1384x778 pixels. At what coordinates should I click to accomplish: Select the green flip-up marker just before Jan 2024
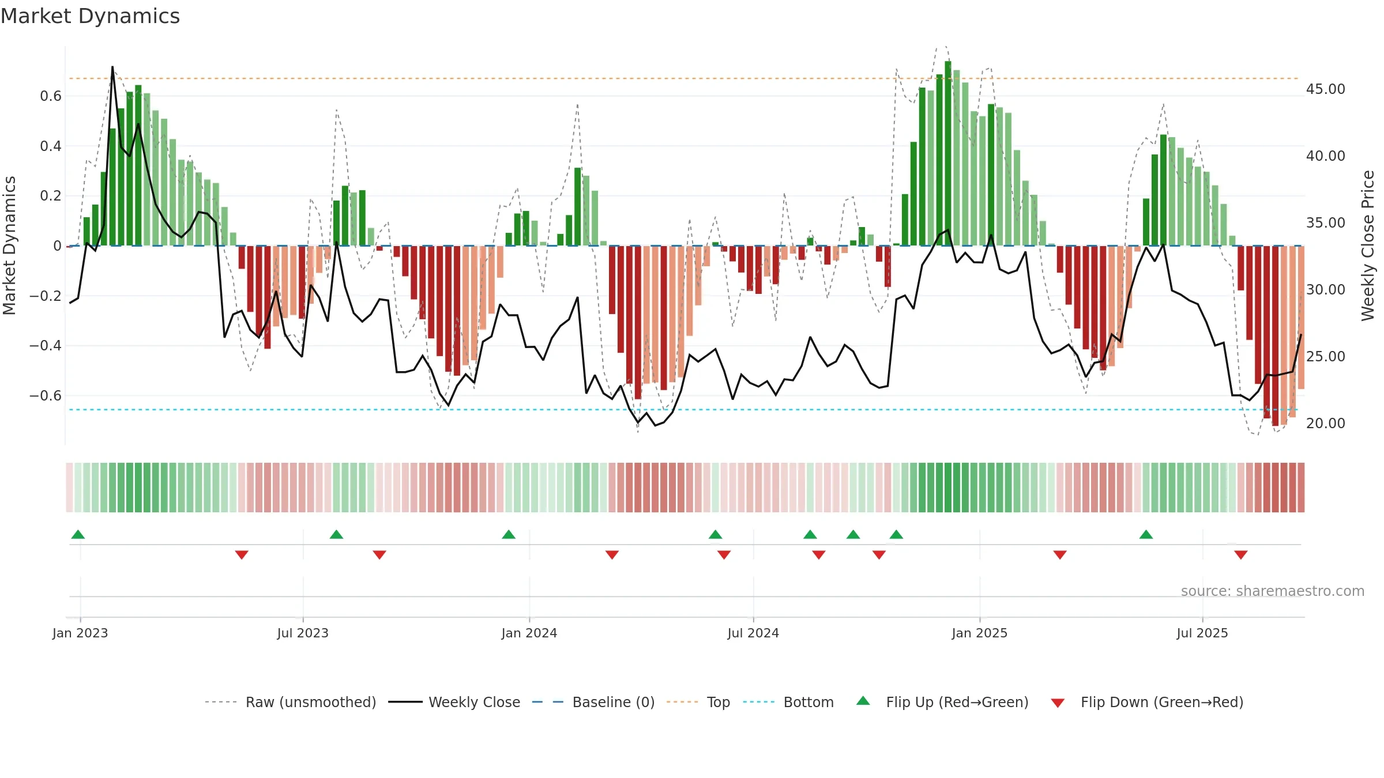coord(509,534)
